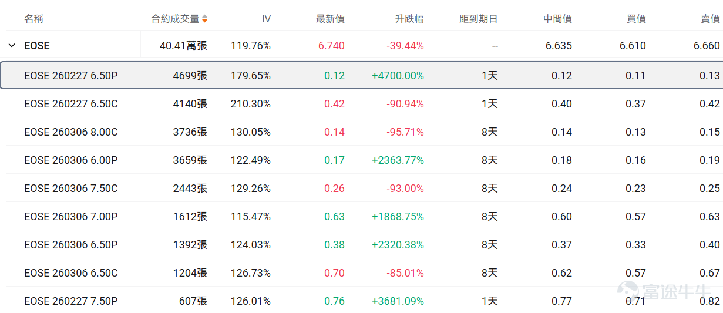Viewport: 723px width, 313px height.
Task: Click the 4140張 volume cell
Action: pyautogui.click(x=190, y=104)
